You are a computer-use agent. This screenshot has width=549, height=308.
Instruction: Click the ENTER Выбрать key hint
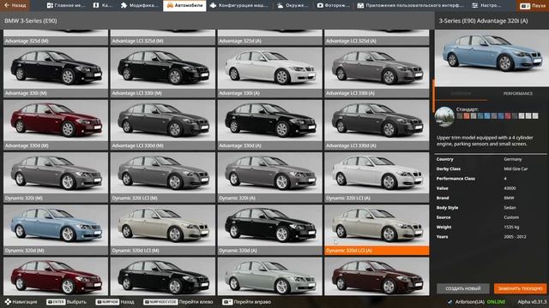point(67,302)
